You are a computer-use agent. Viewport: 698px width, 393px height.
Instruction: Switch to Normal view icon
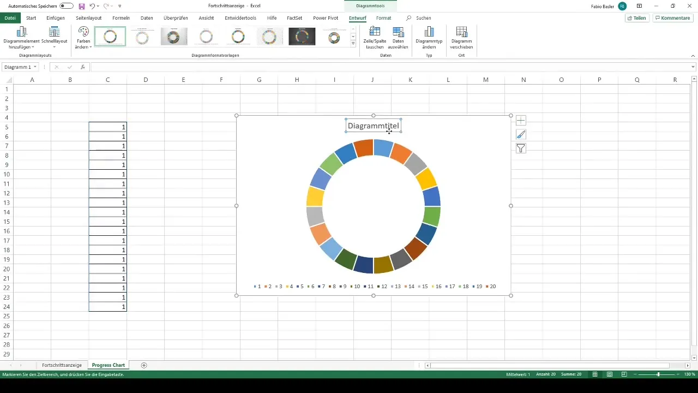click(595, 374)
